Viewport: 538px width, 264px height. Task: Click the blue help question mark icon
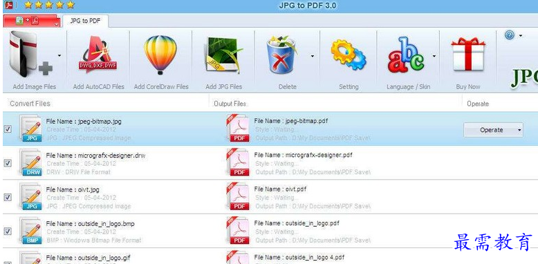click(x=510, y=35)
